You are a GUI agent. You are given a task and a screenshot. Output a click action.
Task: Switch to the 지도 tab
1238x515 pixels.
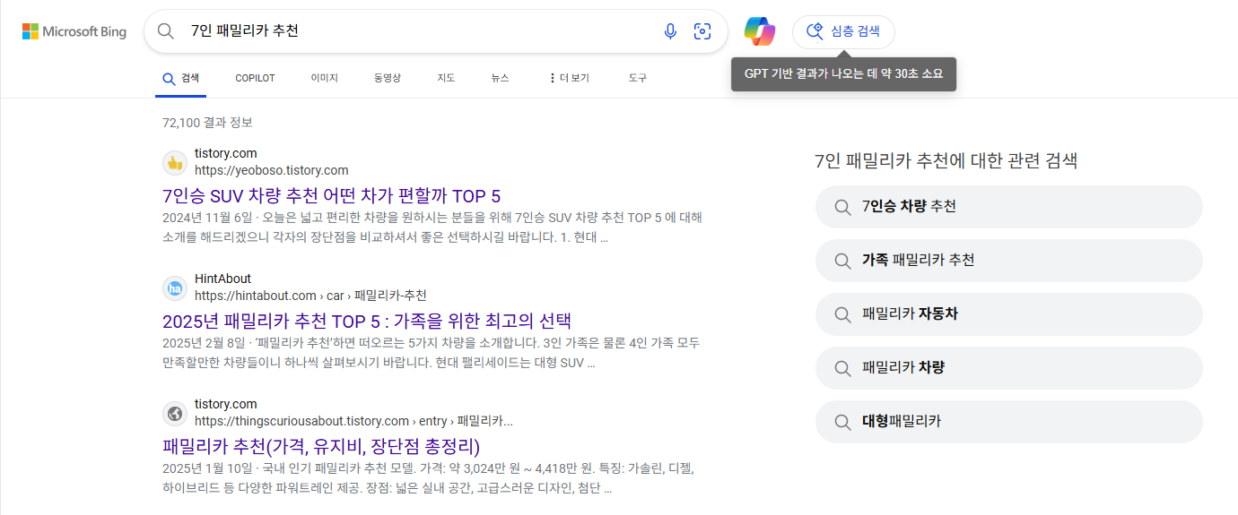click(x=446, y=78)
